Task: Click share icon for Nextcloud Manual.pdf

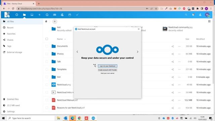Action: tap(173, 100)
